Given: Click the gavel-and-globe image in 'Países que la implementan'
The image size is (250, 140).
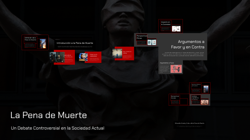Looking at the screenshot, I should pos(83,57).
